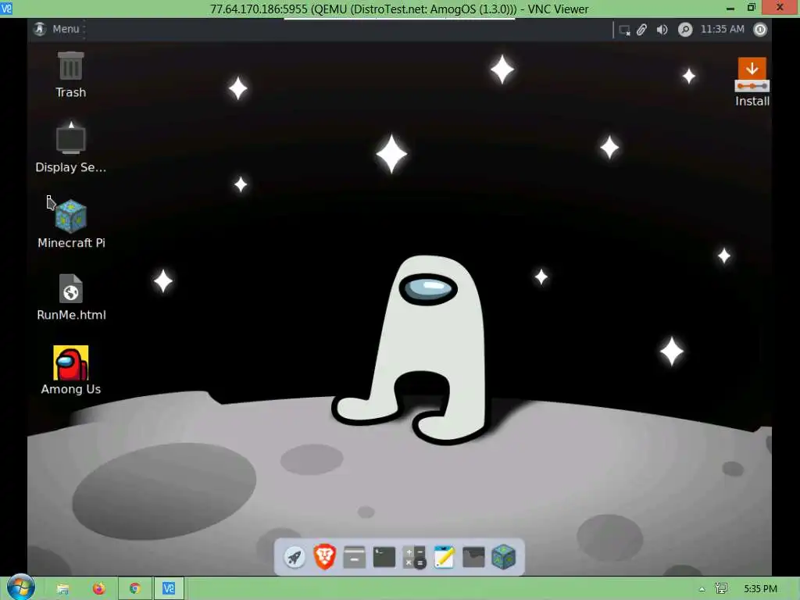Click the paperclip clipboard tray icon
Screen dimensions: 800x600
(x=641, y=30)
